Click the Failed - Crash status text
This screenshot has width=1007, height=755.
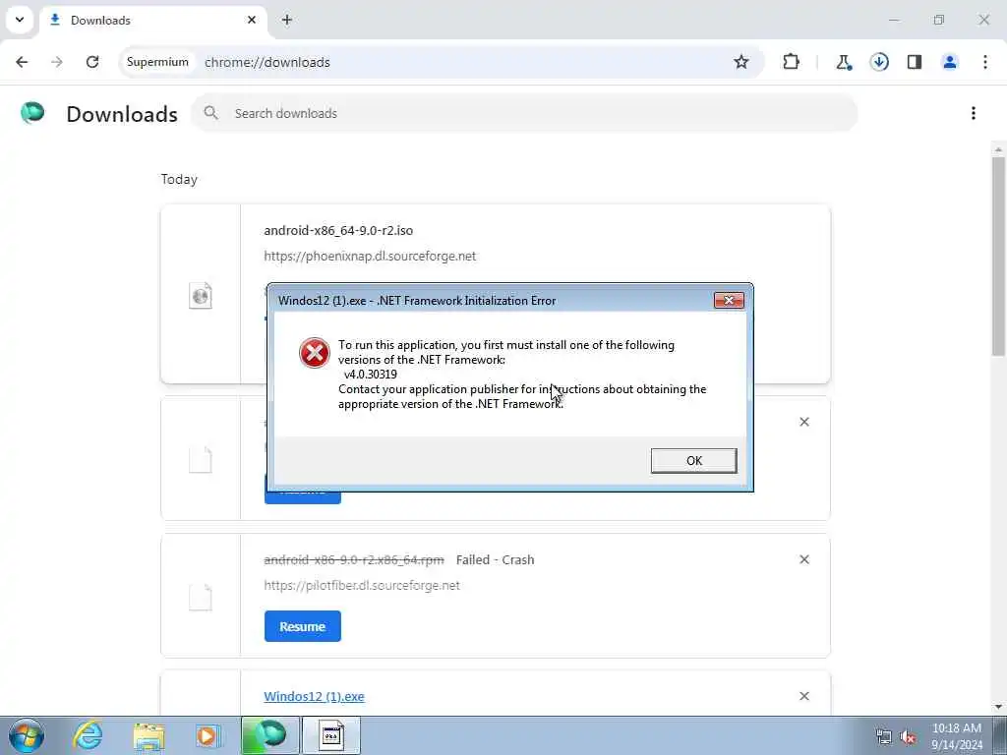tap(496, 559)
